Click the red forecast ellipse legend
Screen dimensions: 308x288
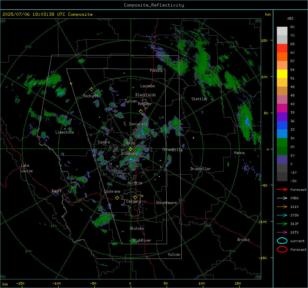(x=282, y=249)
